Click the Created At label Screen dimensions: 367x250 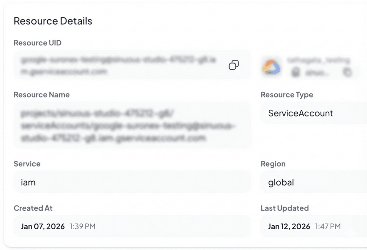click(x=33, y=208)
